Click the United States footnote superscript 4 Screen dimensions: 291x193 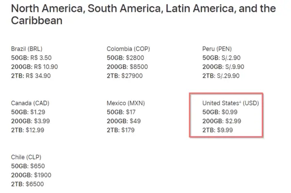[x=240, y=101]
